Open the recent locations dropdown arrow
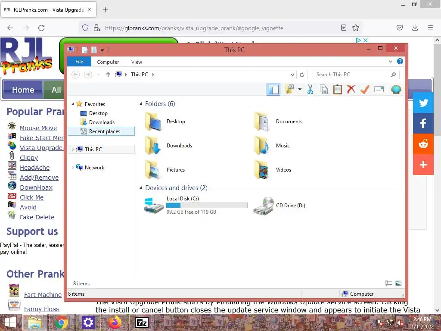The height and width of the screenshot is (331, 441). (x=98, y=75)
